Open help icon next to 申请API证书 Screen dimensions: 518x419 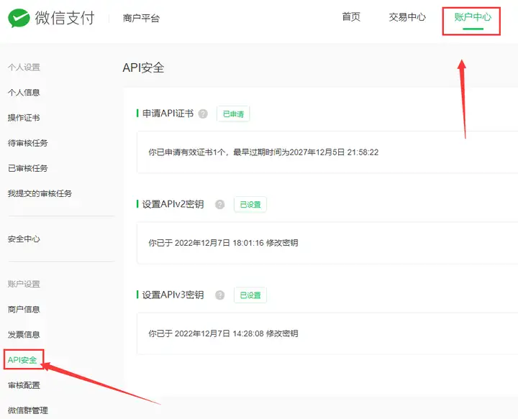point(203,114)
